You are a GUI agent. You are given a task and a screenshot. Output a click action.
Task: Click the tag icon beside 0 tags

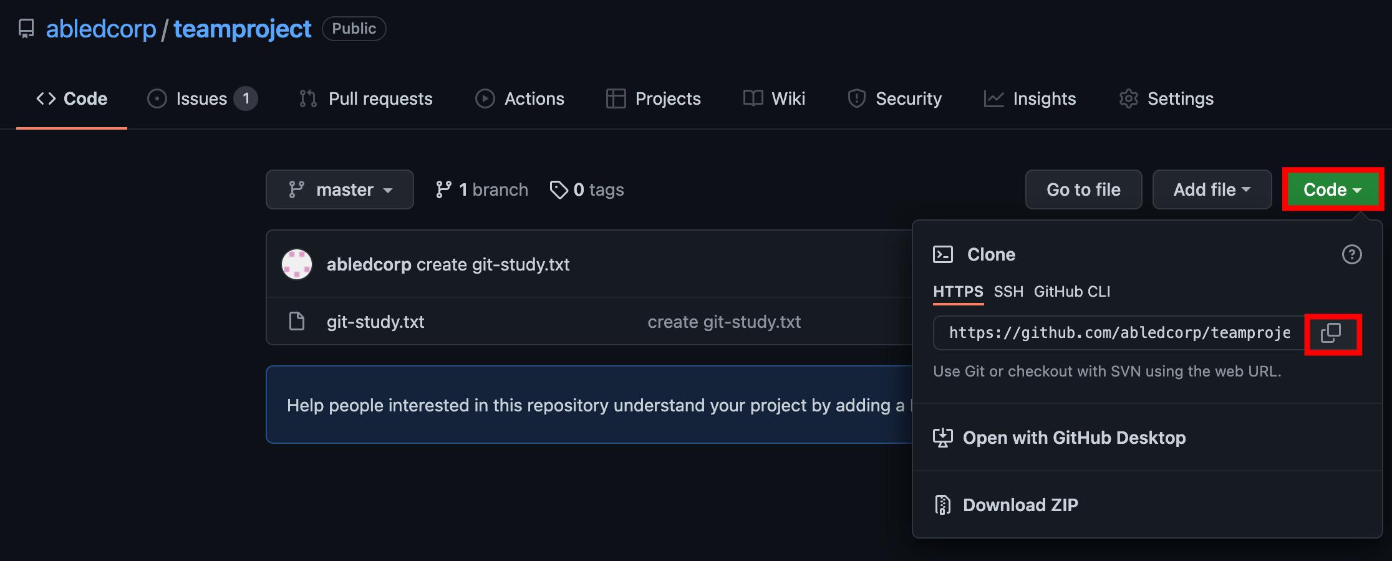[x=558, y=189]
